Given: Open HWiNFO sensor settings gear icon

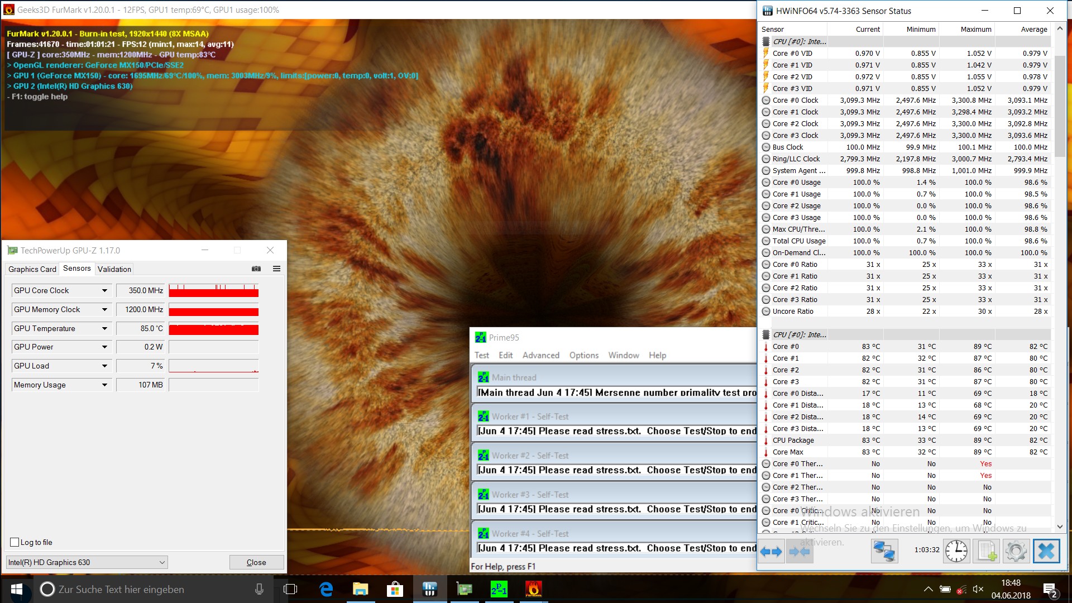Looking at the screenshot, I should (x=1016, y=552).
